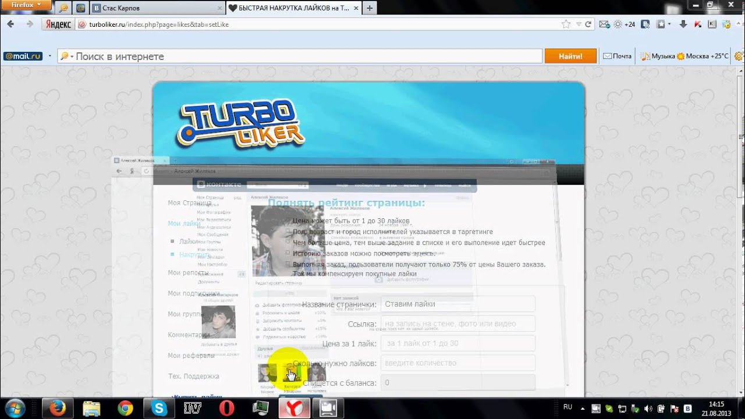745x419 pixels.
Task: Focus the Сколько нужно лайков field
Action: pos(457,363)
